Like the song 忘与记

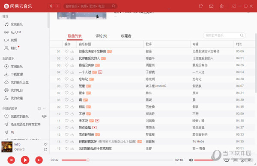[66, 79]
